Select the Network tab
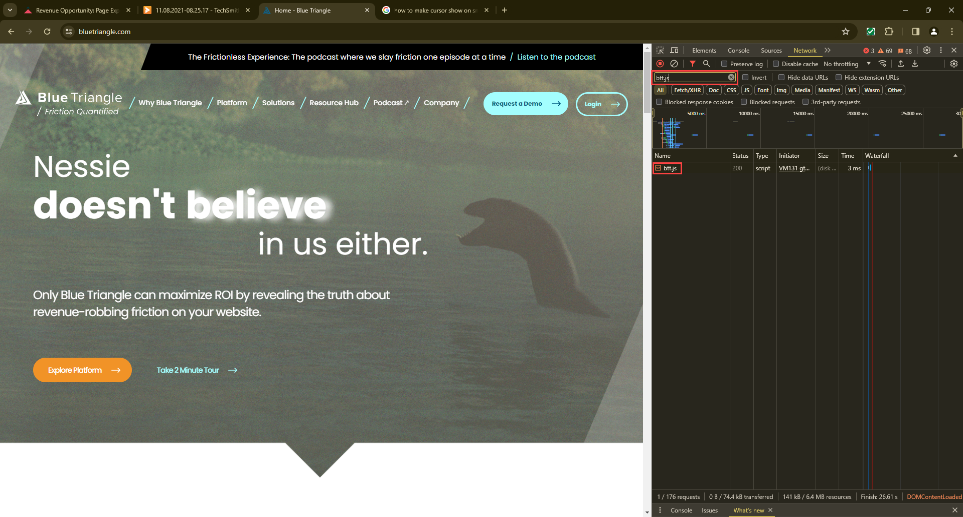Image resolution: width=963 pixels, height=517 pixels. [805, 51]
